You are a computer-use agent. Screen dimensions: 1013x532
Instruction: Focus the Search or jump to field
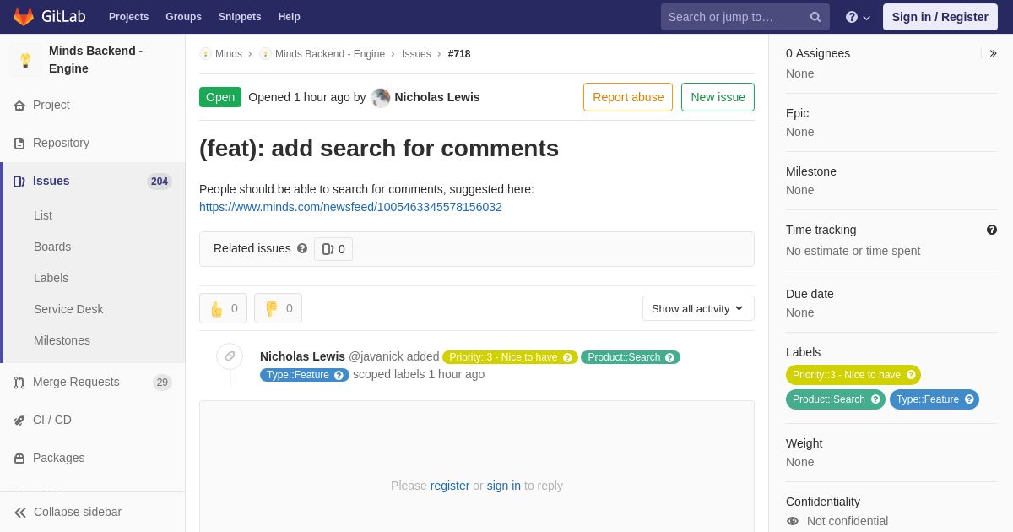pyautogui.click(x=745, y=17)
